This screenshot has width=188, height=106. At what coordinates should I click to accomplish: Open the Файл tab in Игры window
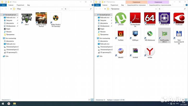point(3,5)
